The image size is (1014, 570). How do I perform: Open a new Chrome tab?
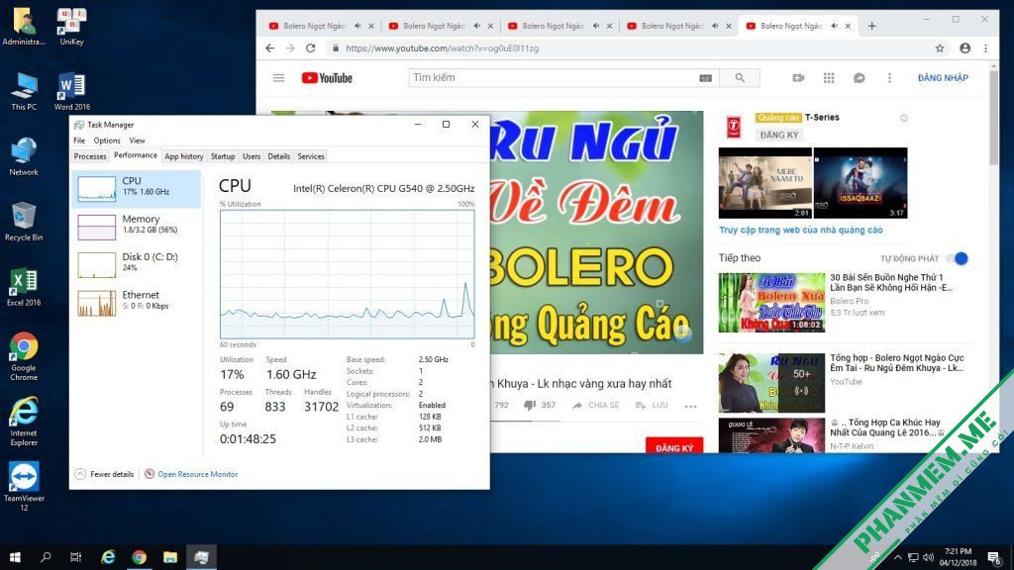[x=871, y=26]
